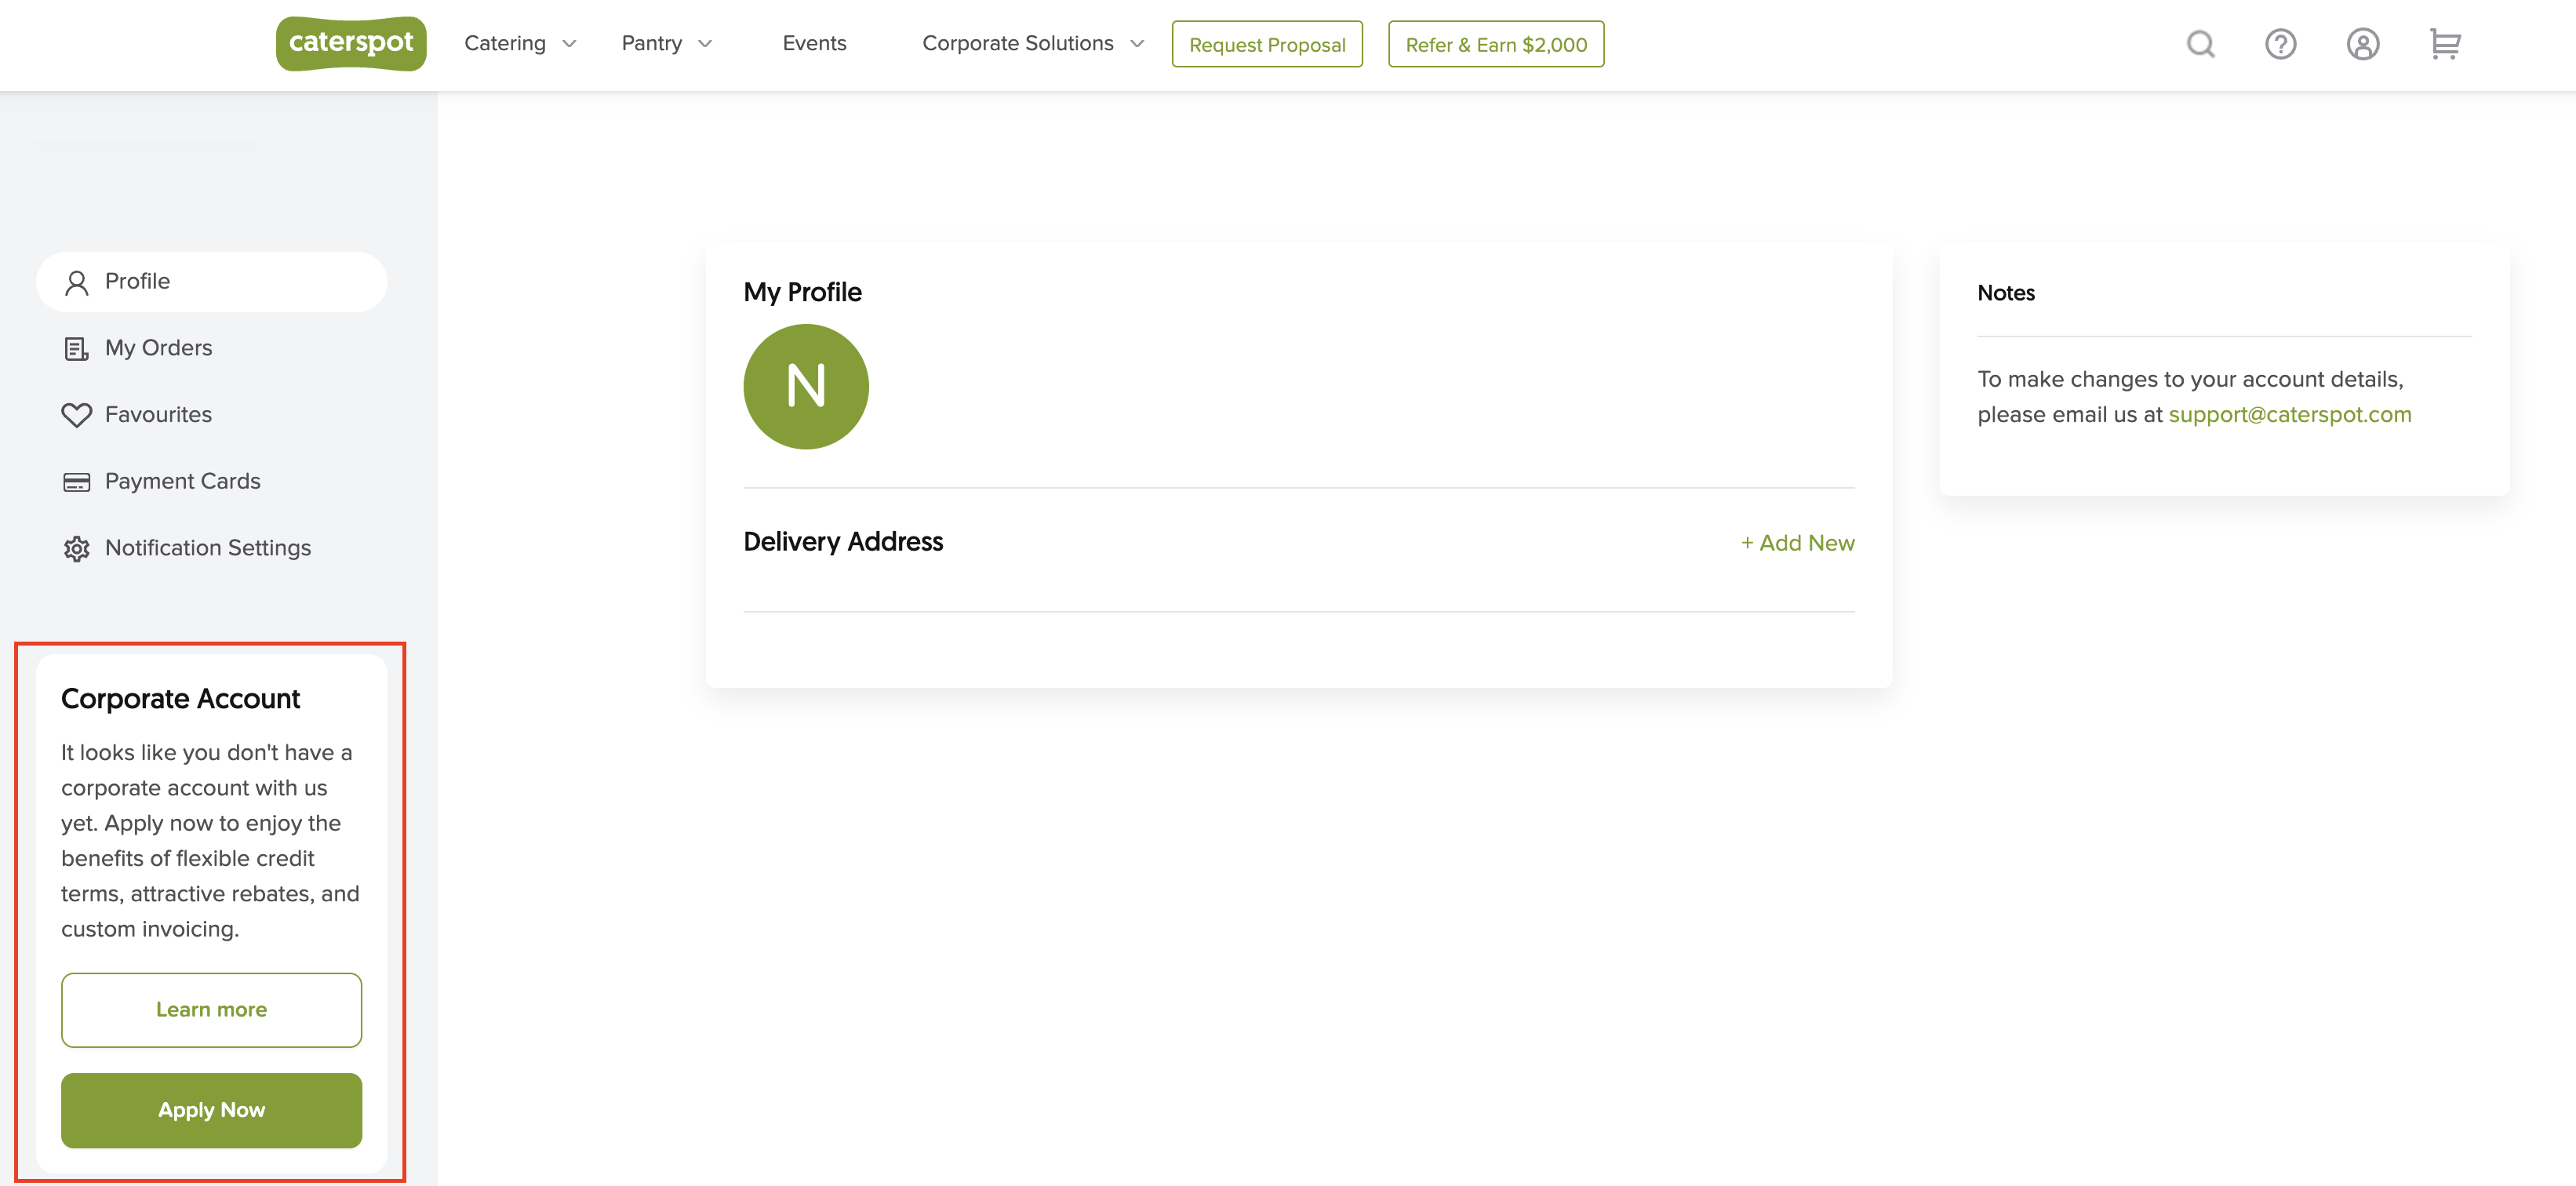This screenshot has width=2576, height=1186.
Task: Click the Apply Now button
Action: (211, 1110)
